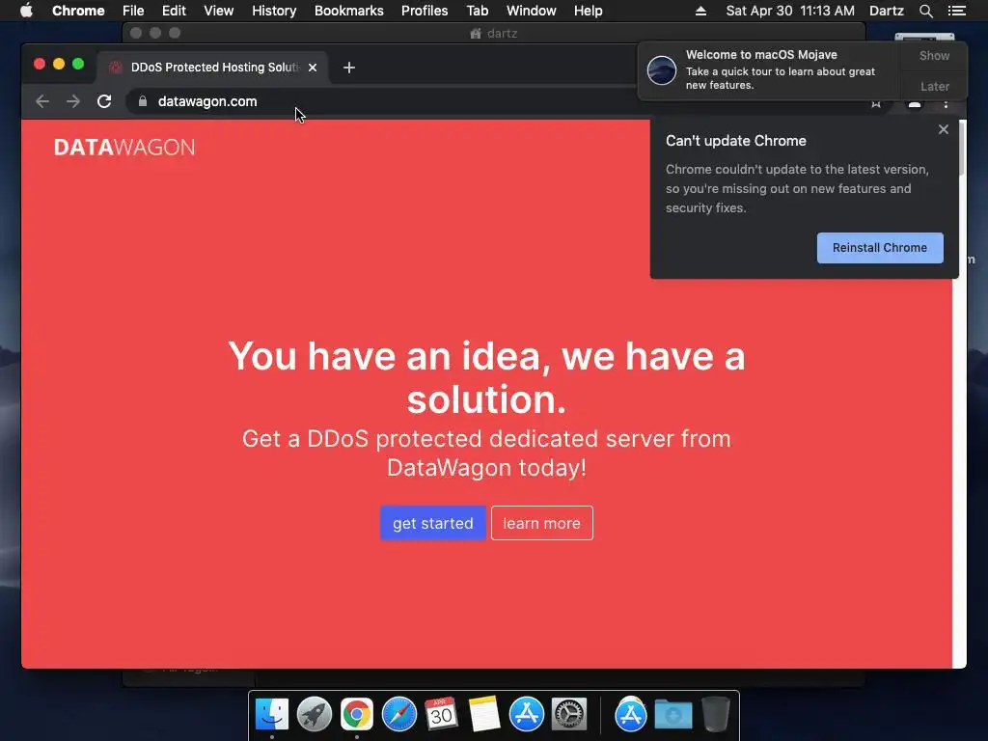Go forward to next page
The height and width of the screenshot is (741, 988).
(73, 101)
